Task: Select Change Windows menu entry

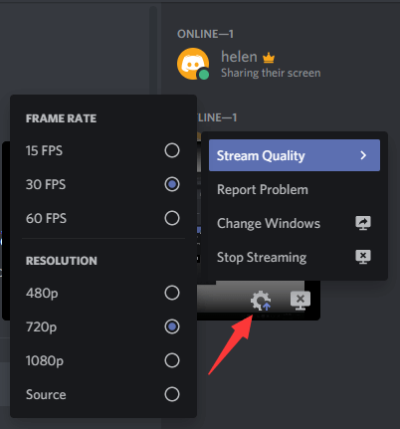Action: (x=295, y=223)
